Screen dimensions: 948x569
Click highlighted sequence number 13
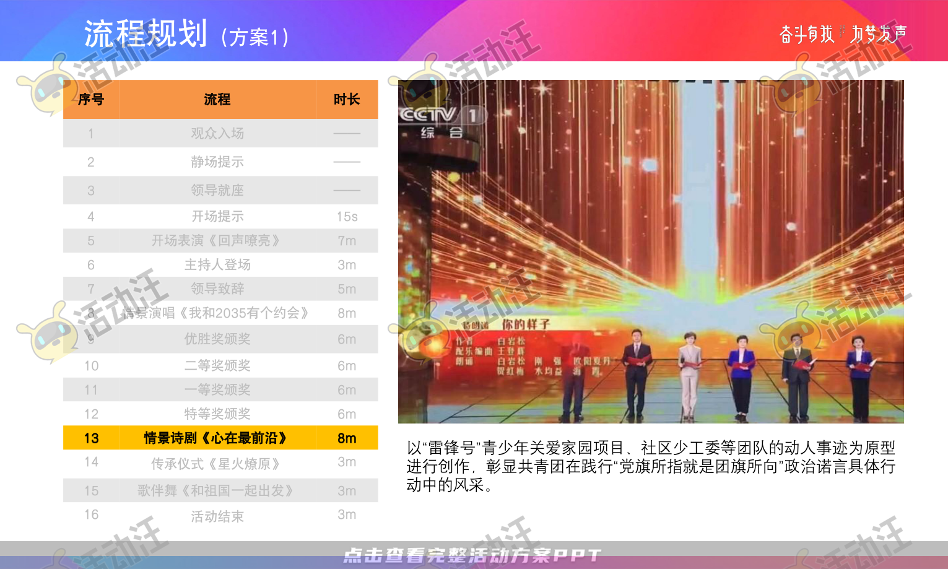(x=91, y=438)
